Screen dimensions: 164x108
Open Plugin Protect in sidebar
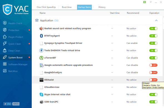click(16, 37)
